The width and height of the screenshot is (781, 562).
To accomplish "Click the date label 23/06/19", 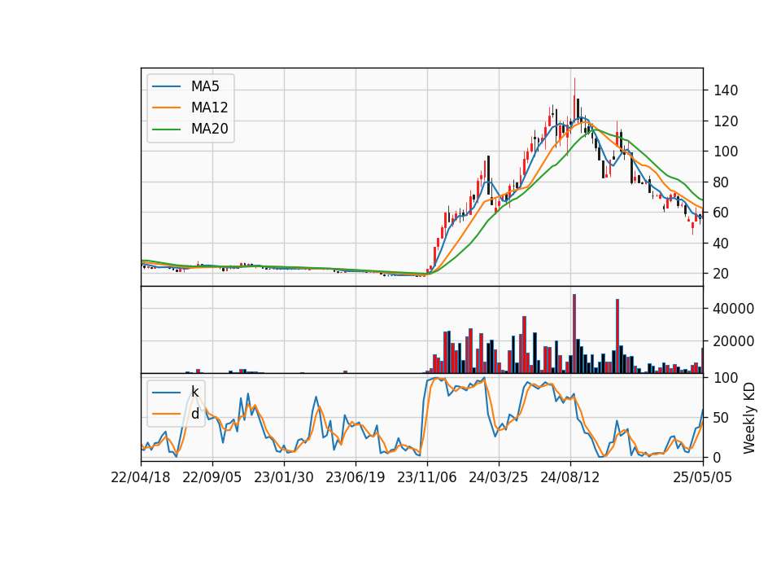I will tap(356, 477).
